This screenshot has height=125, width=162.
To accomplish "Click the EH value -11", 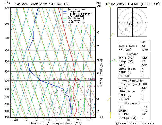I will coord(144,107).
